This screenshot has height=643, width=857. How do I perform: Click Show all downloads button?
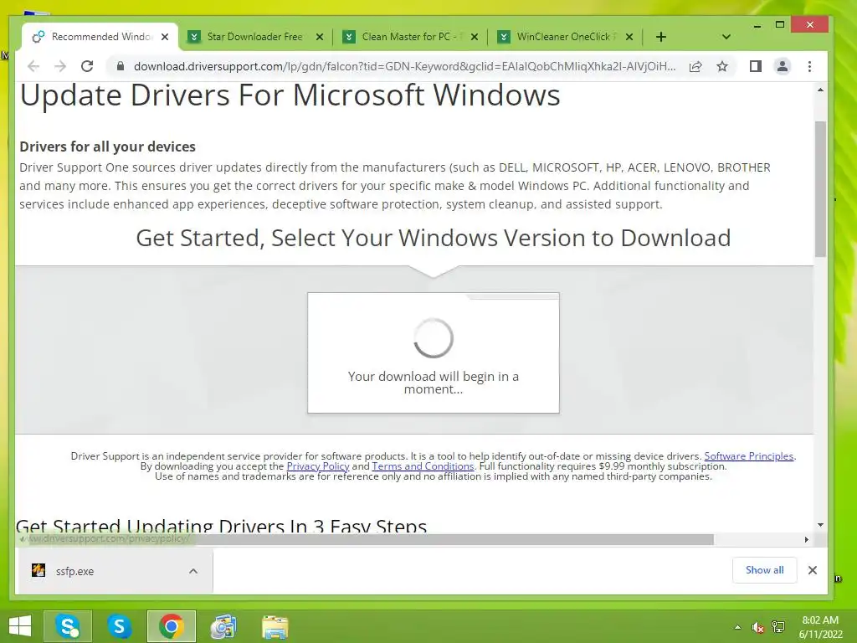tap(764, 570)
